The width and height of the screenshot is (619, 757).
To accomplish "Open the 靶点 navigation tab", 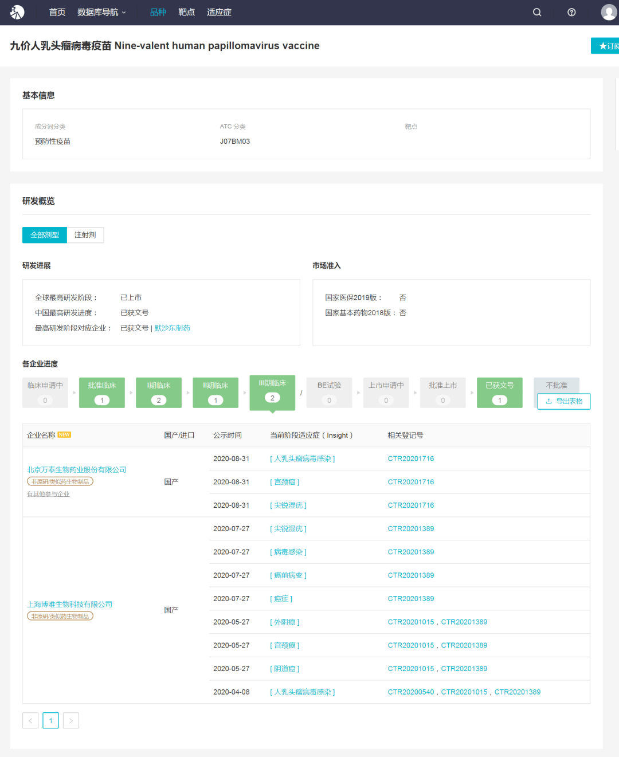I will pyautogui.click(x=186, y=12).
